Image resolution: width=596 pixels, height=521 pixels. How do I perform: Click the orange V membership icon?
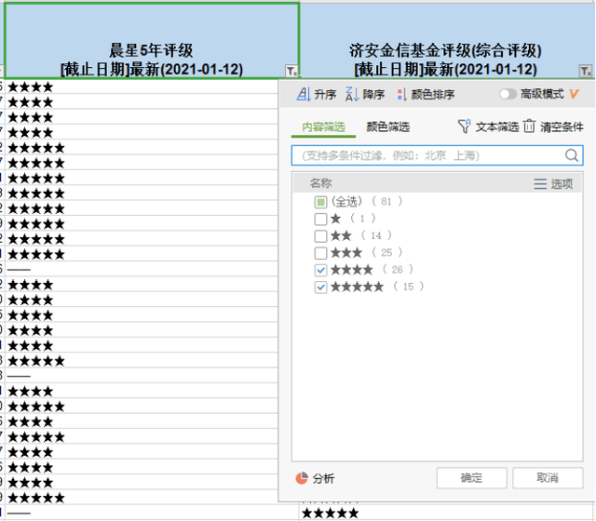pyautogui.click(x=575, y=94)
